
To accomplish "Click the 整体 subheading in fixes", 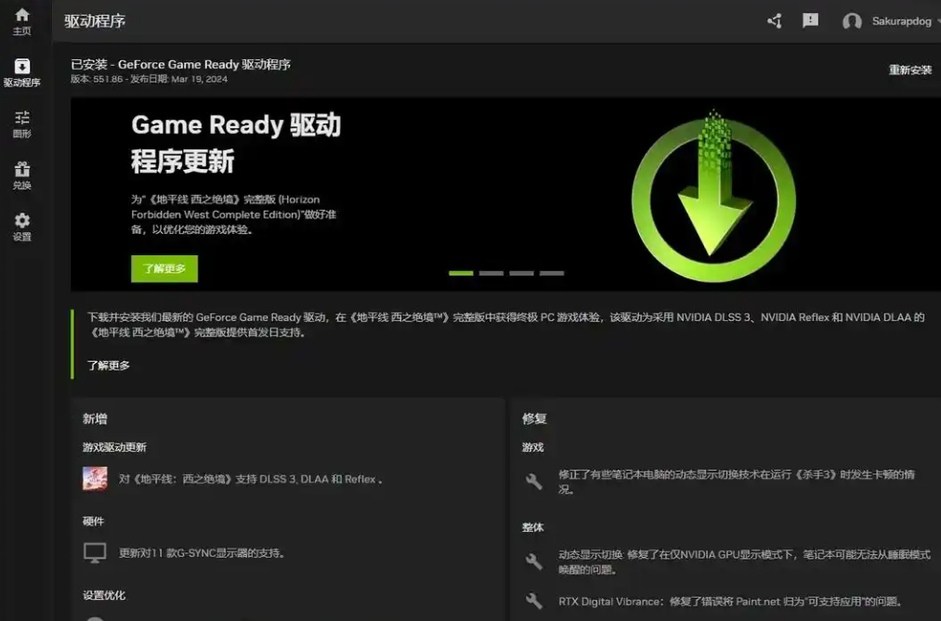I will tap(533, 527).
